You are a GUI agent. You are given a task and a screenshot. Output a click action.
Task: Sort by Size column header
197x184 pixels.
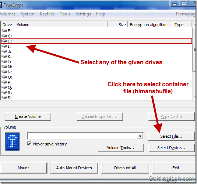pos(118,25)
